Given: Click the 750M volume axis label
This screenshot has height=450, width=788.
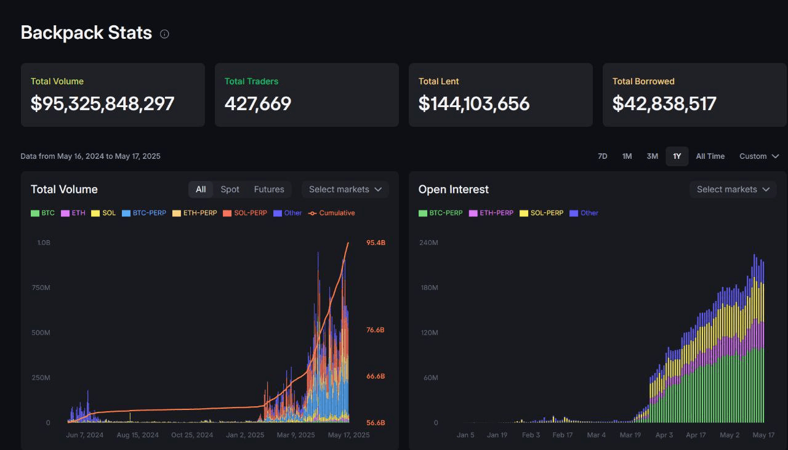Looking at the screenshot, I should tap(41, 287).
